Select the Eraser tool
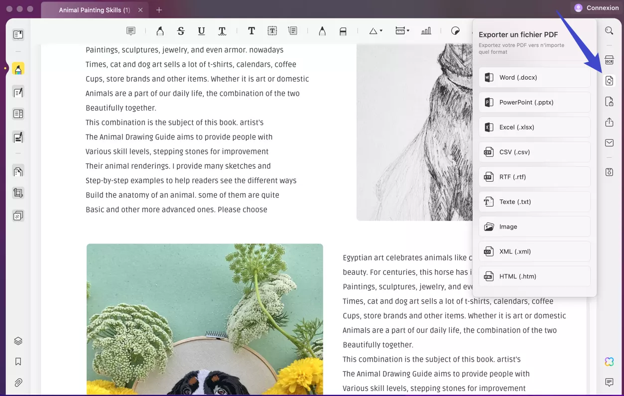 coord(343,31)
